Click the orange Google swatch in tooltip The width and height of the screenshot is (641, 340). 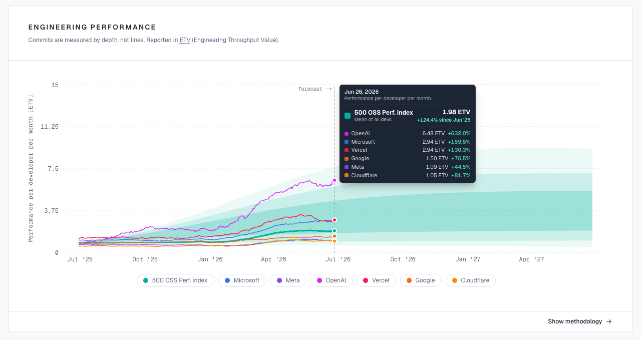[x=347, y=159]
